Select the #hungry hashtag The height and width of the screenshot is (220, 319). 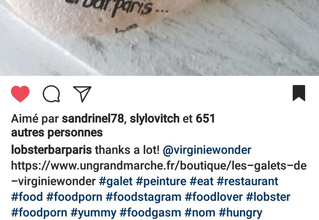pos(241,213)
